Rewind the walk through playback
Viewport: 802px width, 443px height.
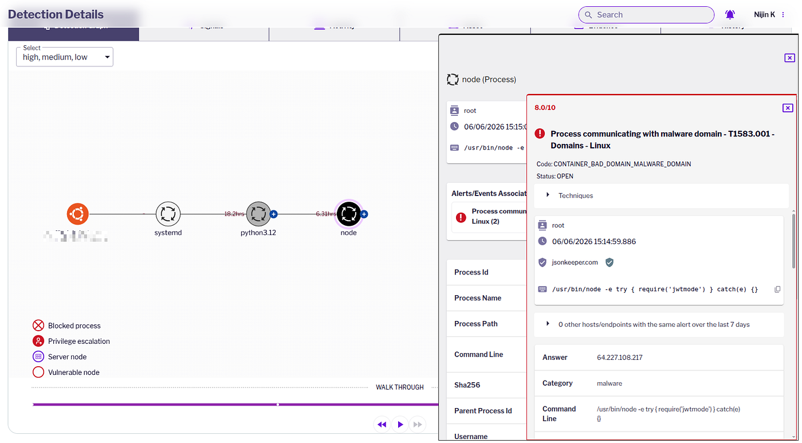tap(382, 425)
